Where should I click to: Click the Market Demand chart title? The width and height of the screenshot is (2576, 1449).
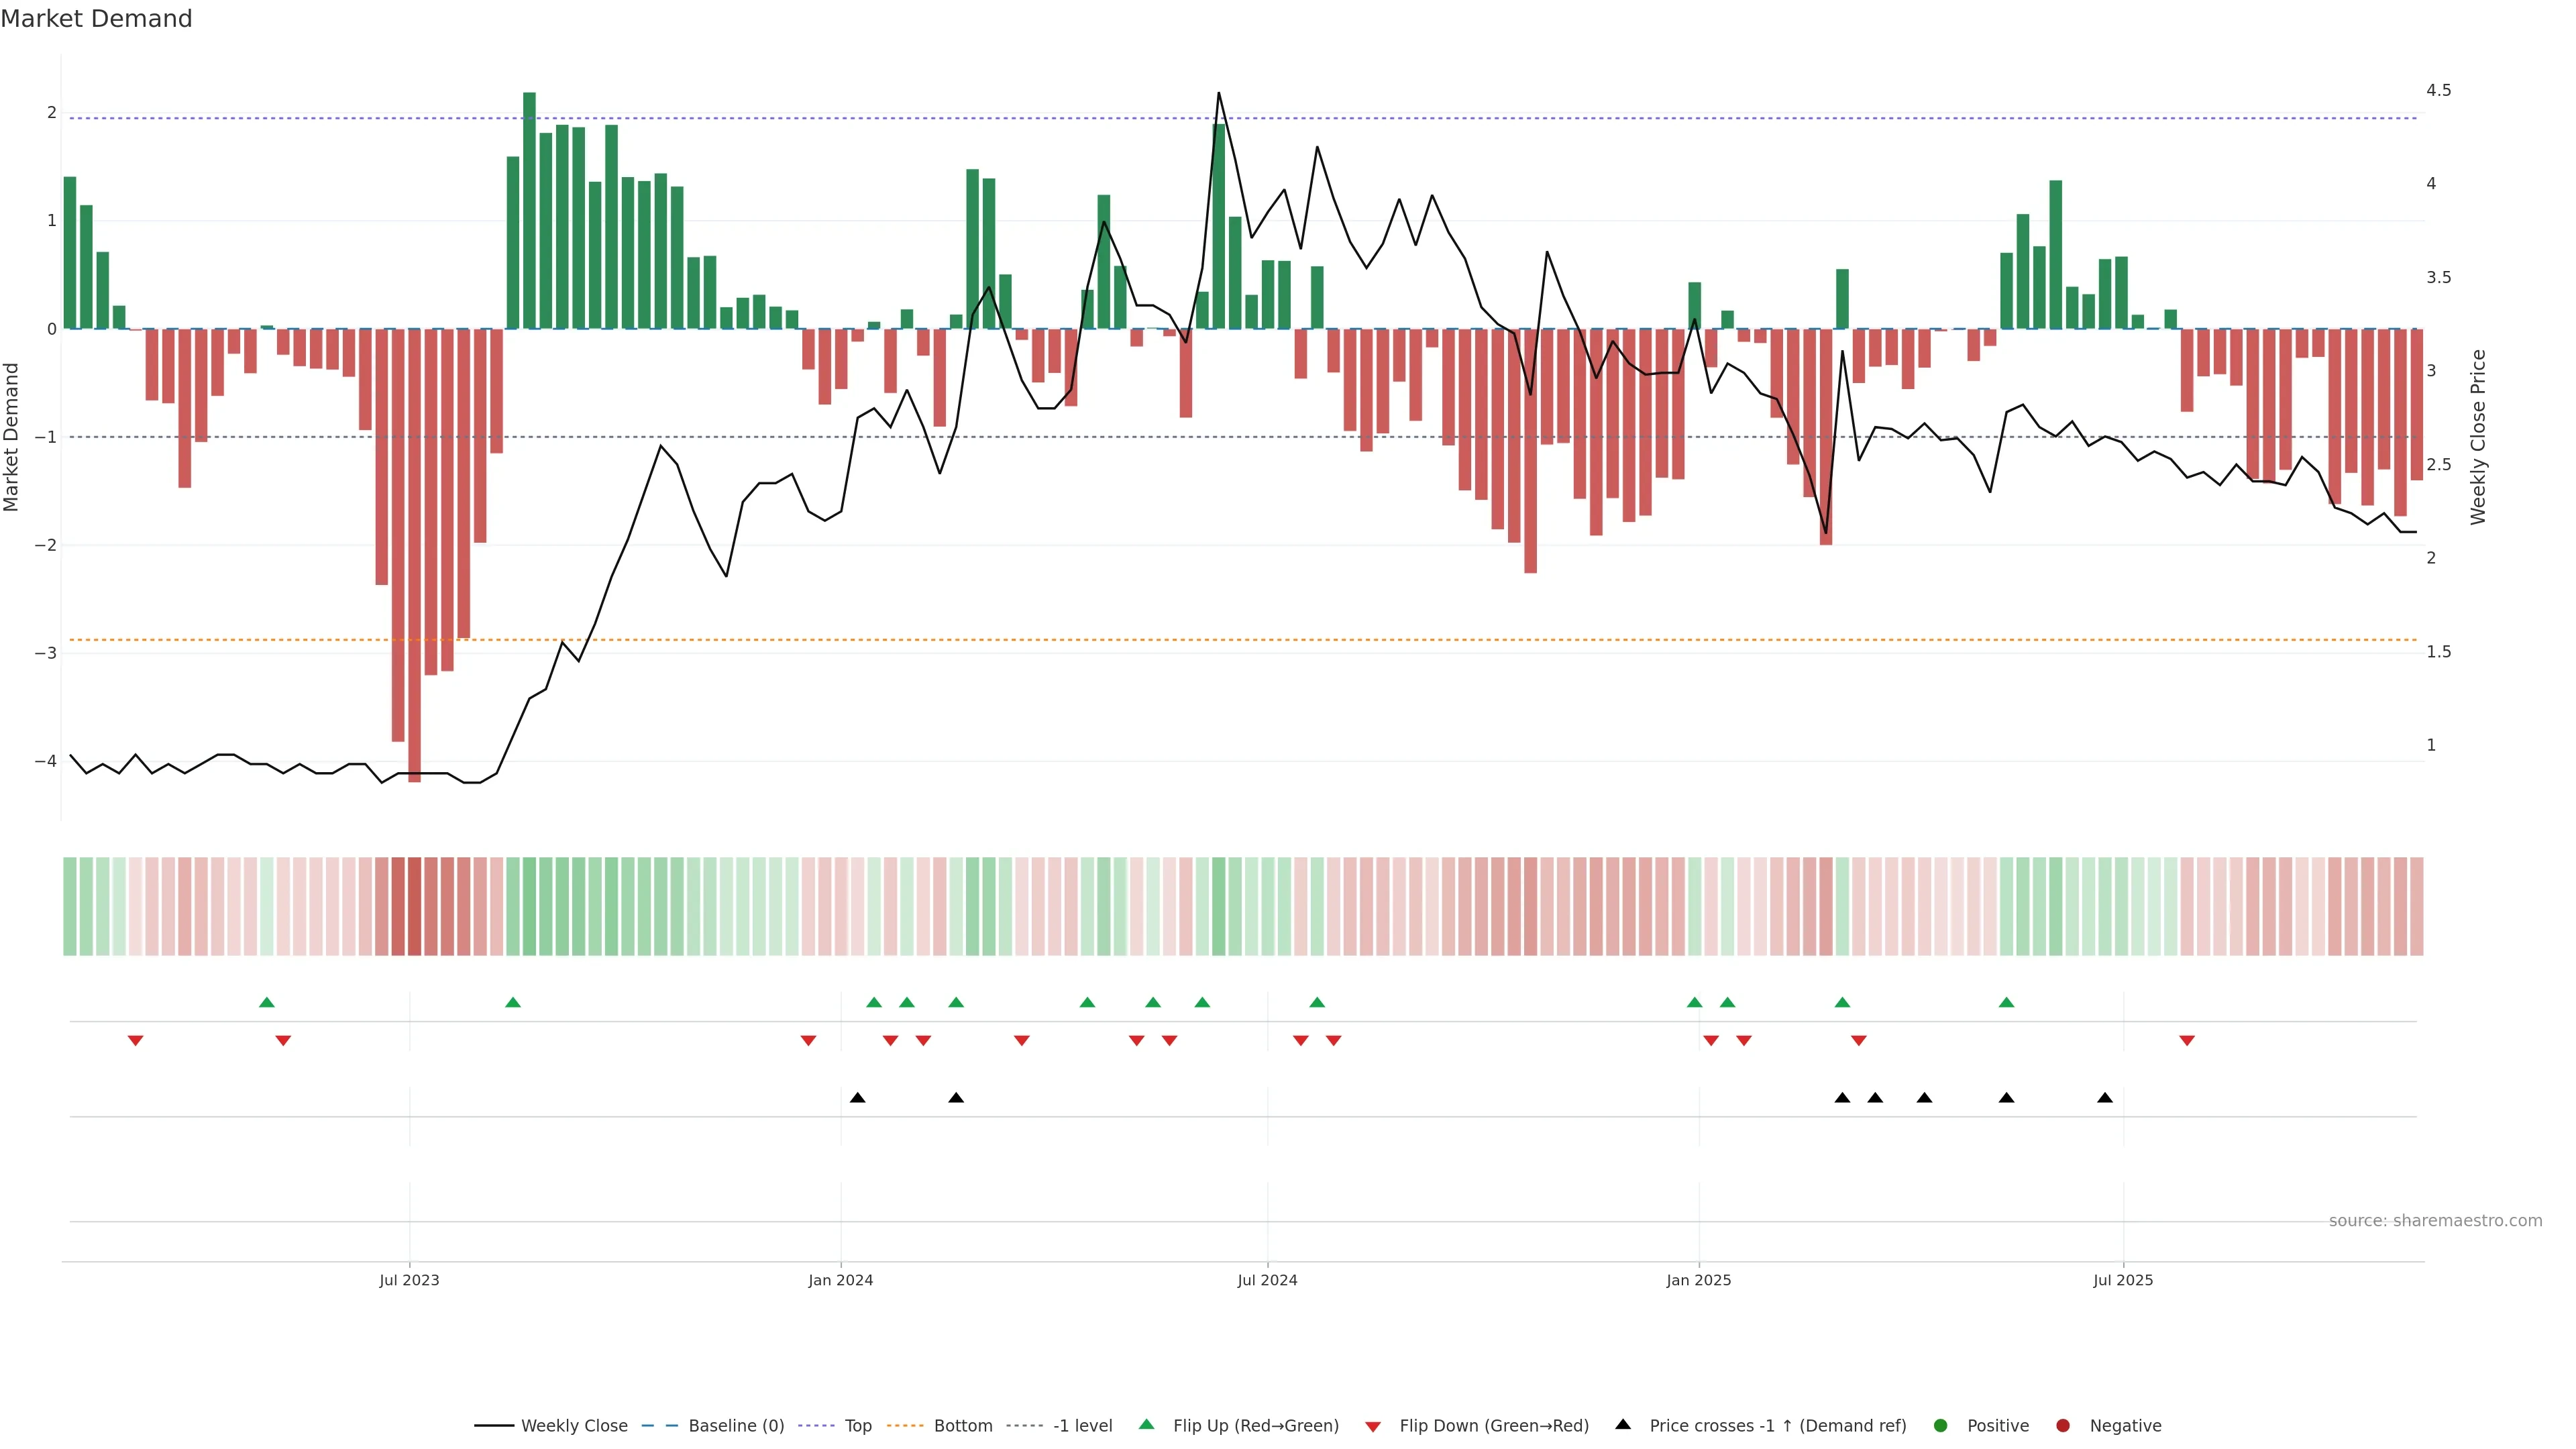(96, 19)
